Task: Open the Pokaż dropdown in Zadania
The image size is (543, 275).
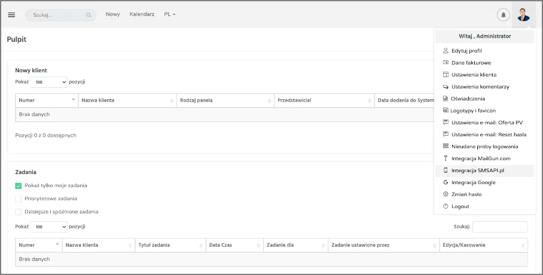Action: coord(49,227)
